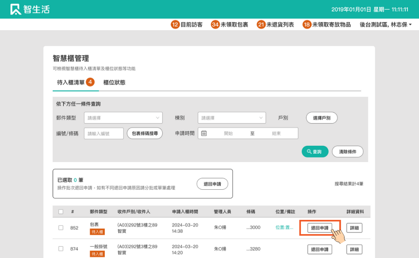Screen dimensions: 419x258
Task: Check the checkbox for row 852
Action: pyautogui.click(x=61, y=228)
